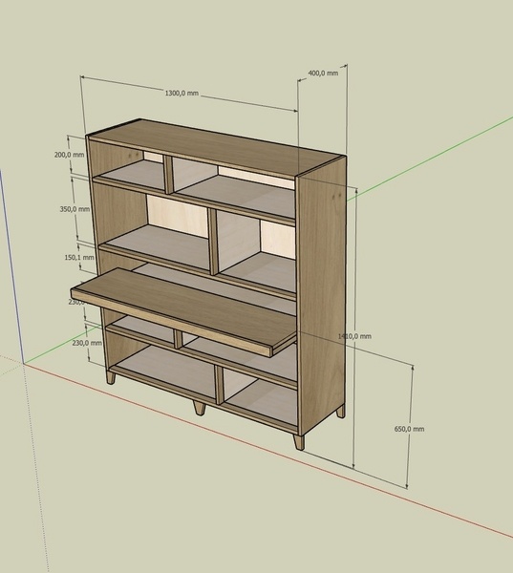Select the 150,1 mm dimension text
The image size is (513, 573).
[x=79, y=257]
